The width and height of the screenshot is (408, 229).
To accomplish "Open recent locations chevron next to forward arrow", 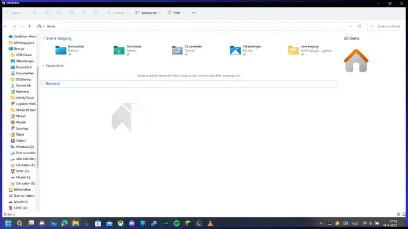I will (22, 26).
